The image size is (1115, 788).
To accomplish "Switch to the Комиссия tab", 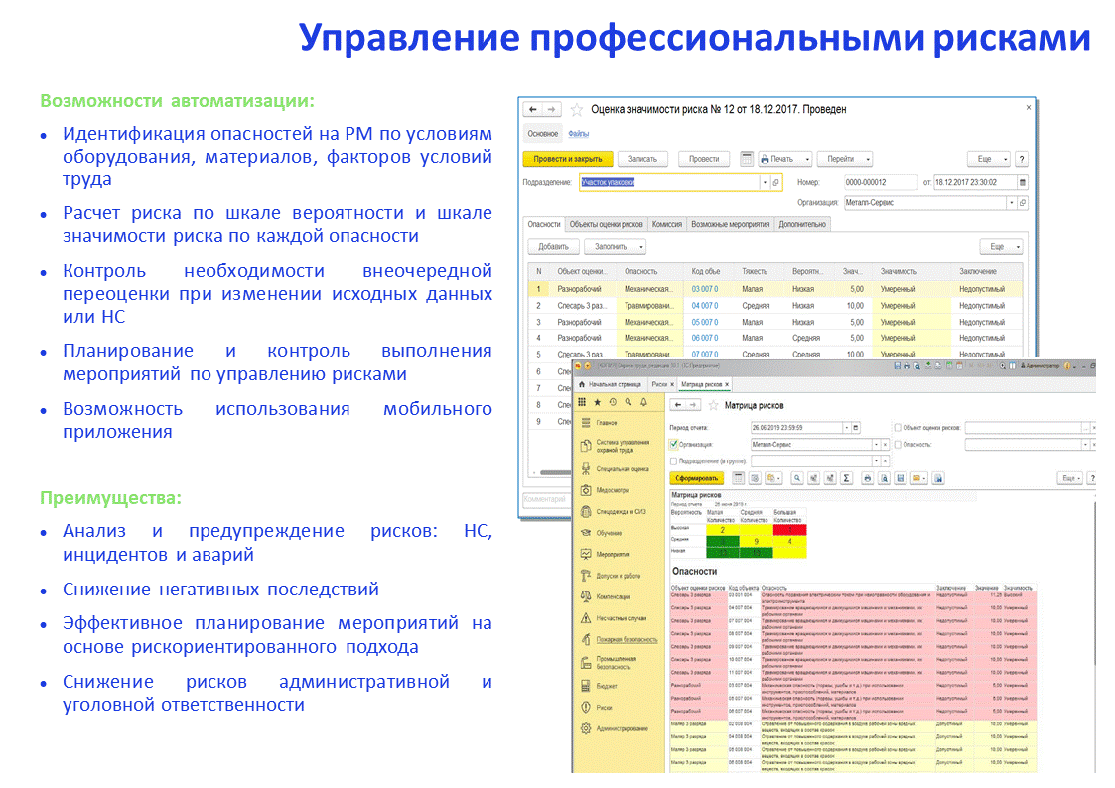I will pos(667,224).
